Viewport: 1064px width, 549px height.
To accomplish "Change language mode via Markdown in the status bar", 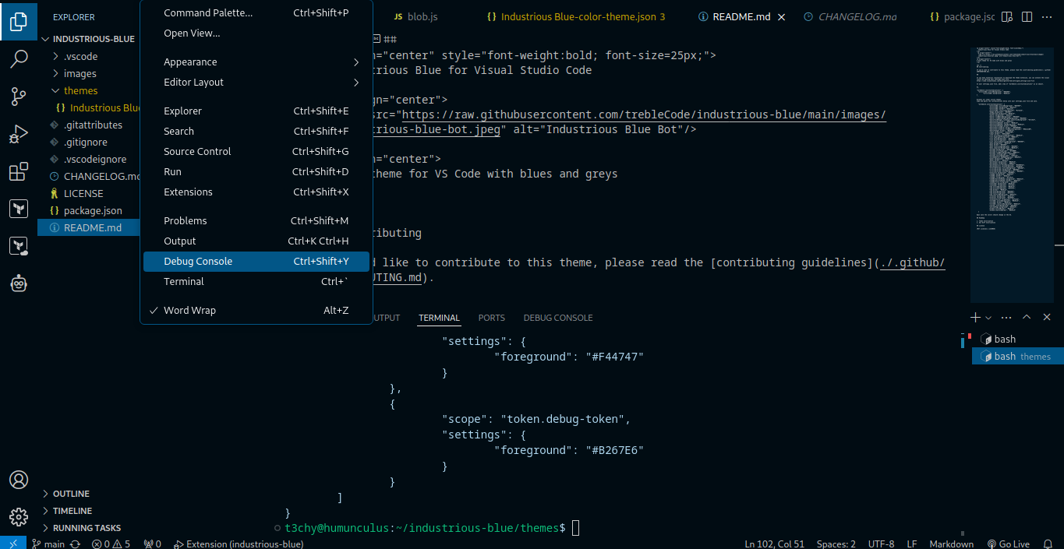I will pos(951,544).
